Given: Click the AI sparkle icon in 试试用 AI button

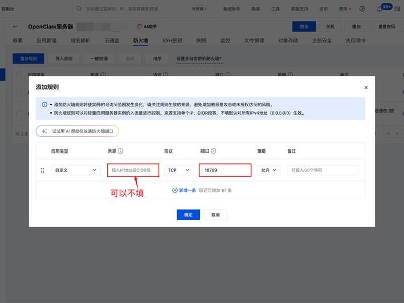Looking at the screenshot, I should [44, 131].
